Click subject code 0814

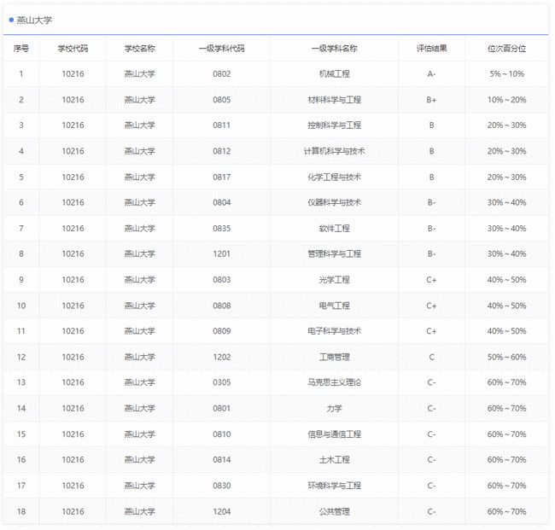pos(222,460)
